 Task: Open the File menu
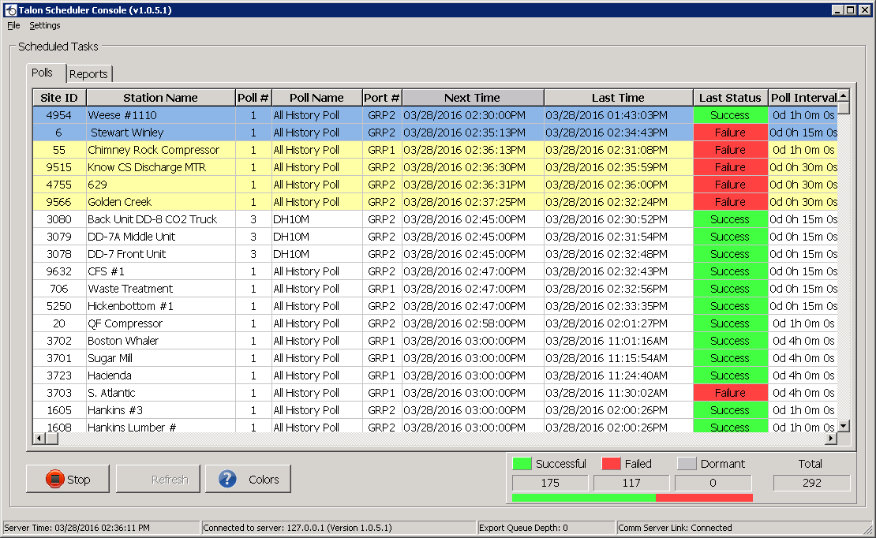(13, 25)
